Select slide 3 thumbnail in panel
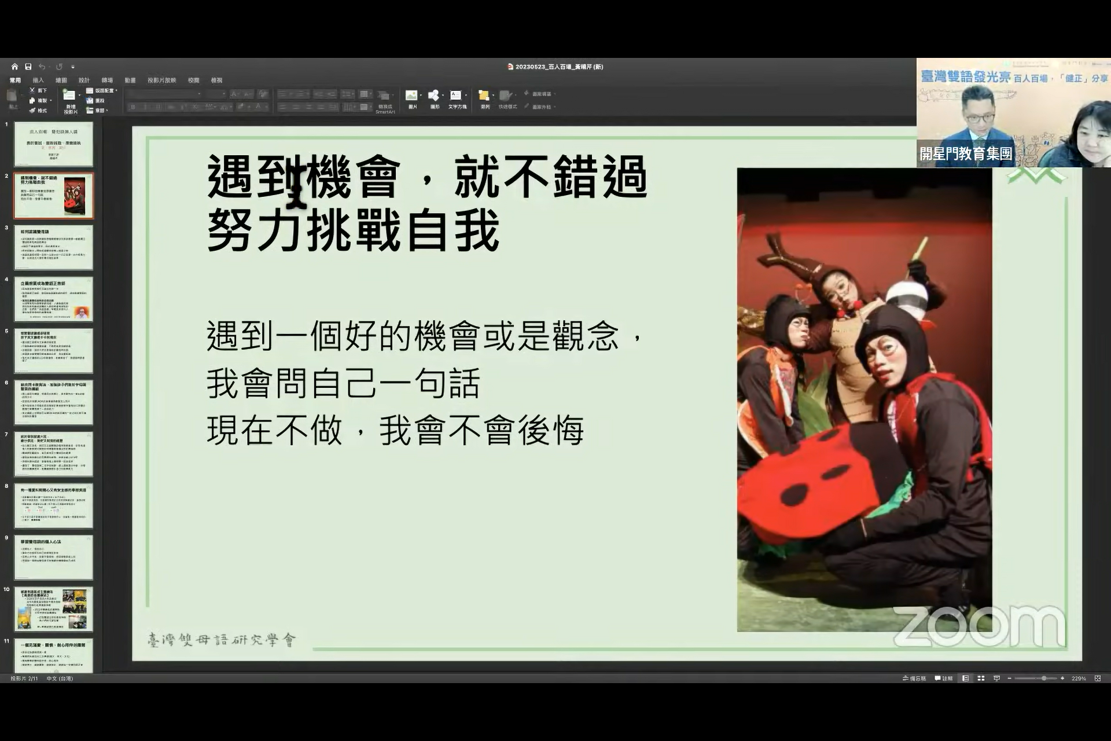The image size is (1111, 741). pos(53,247)
